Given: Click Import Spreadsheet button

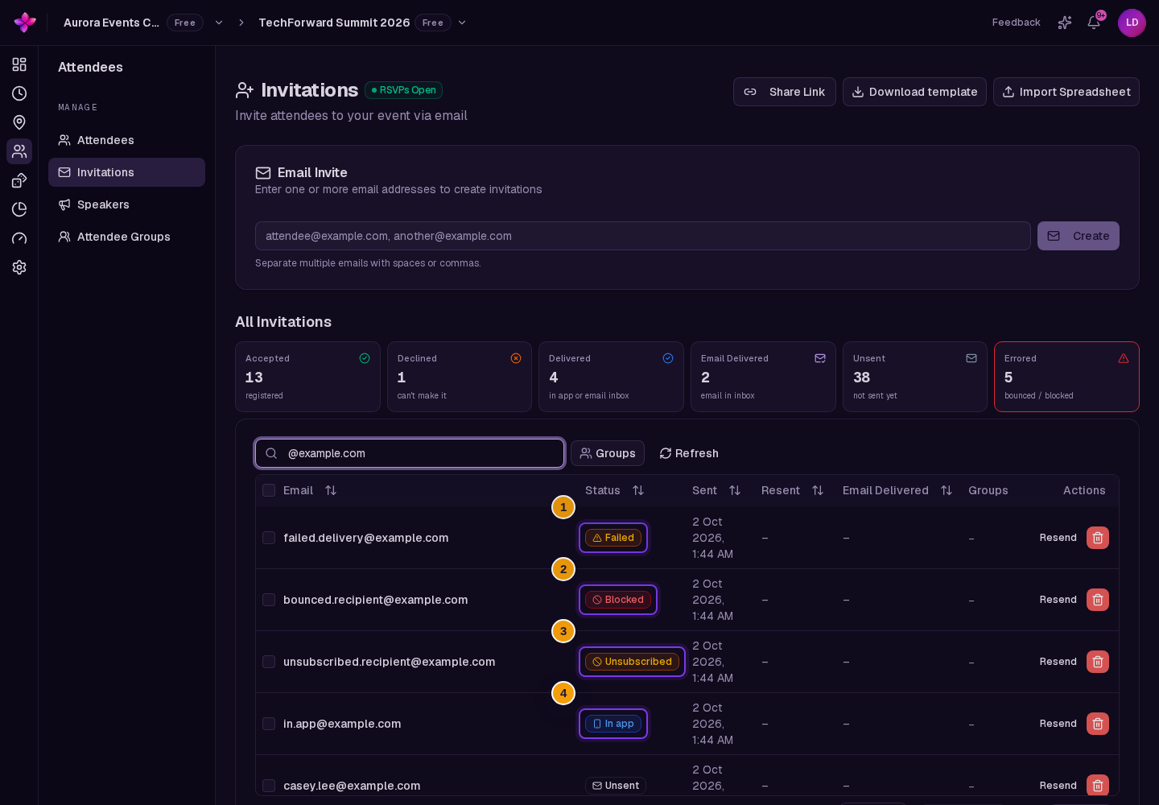Looking at the screenshot, I should [x=1066, y=92].
